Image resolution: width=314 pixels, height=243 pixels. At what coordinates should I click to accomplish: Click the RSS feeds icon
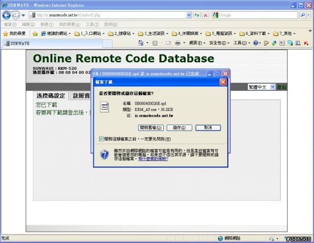tap(155, 43)
